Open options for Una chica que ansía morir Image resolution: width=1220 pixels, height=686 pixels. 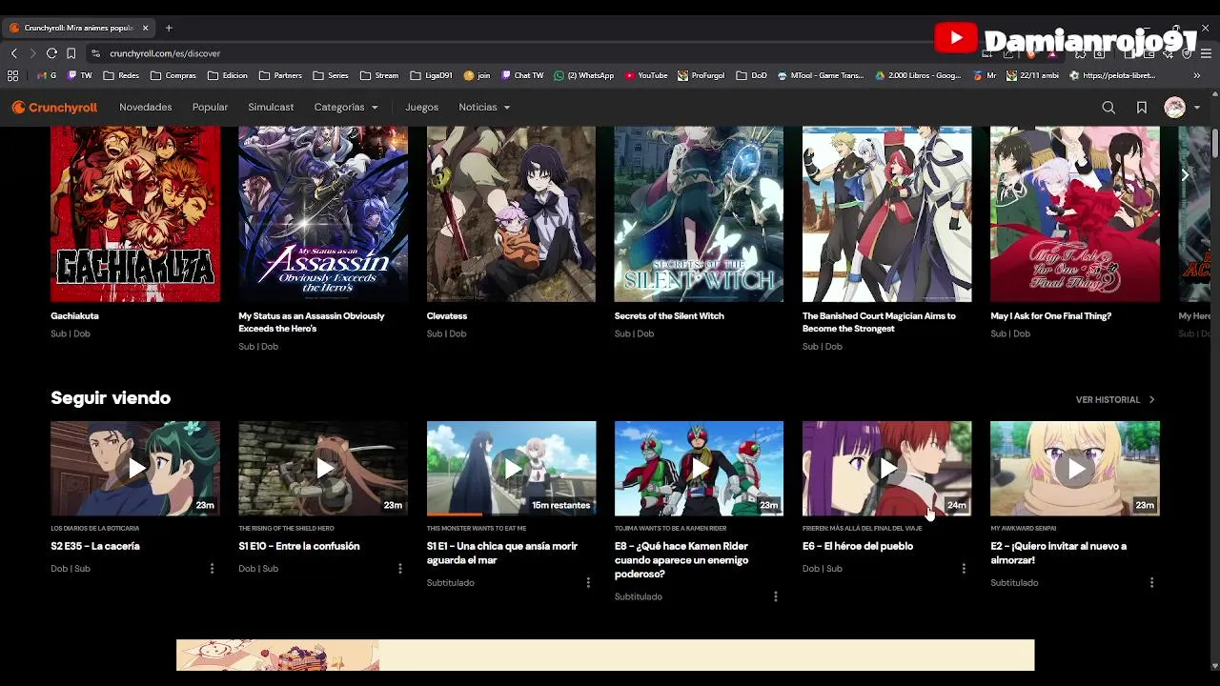(x=588, y=583)
